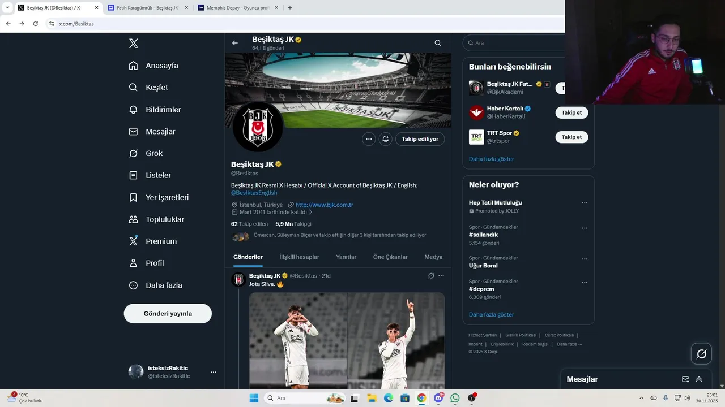Screen dimensions: 725x407
Task: Select the Gönderiler tab
Action: click(248, 257)
